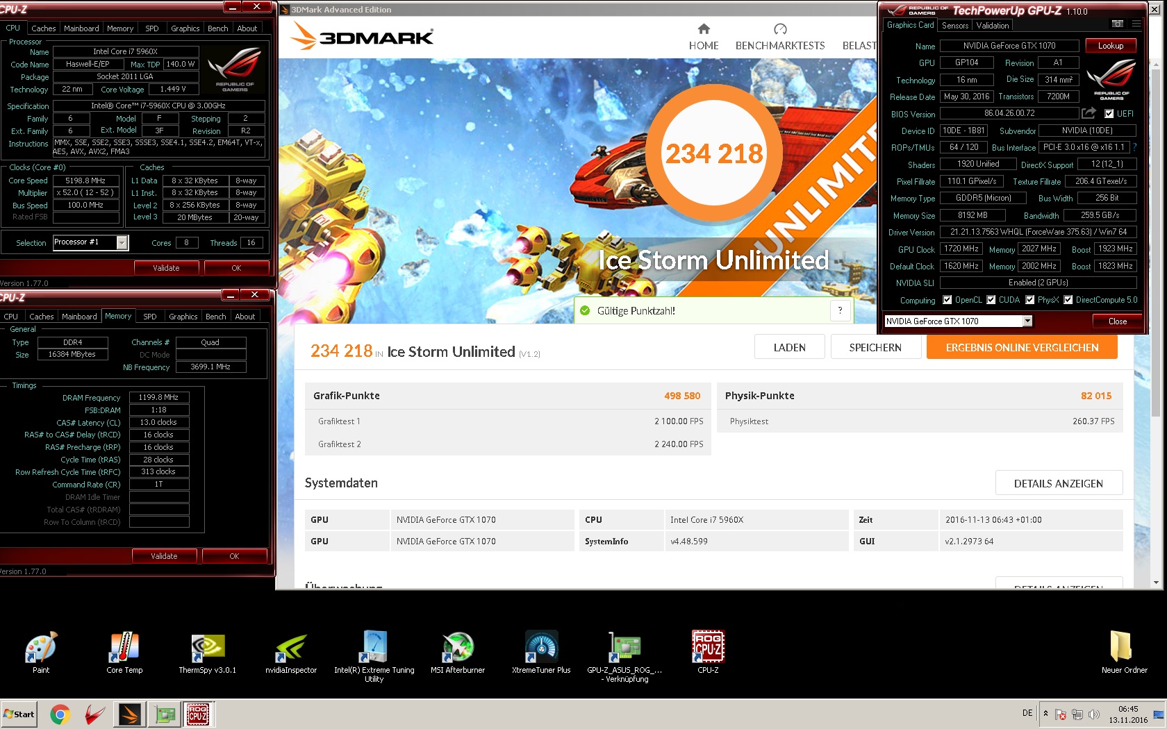Click the BELAST navigation item in 3DMark
This screenshot has width=1167, height=729.
pos(859,45)
